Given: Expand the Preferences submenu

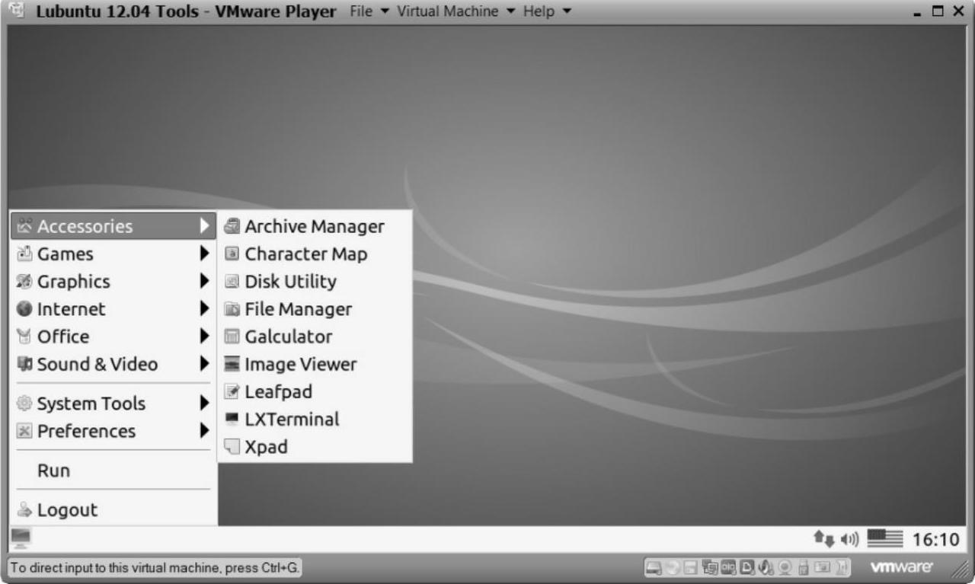Looking at the screenshot, I should pos(113,431).
